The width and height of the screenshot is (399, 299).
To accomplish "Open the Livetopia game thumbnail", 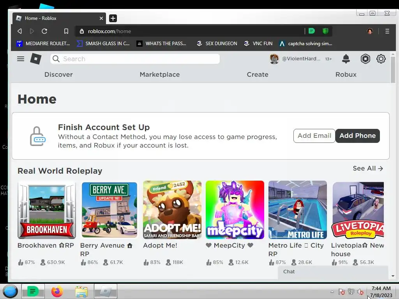I will (x=358, y=210).
